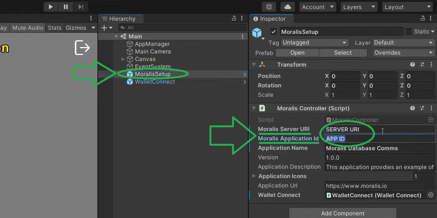This screenshot has height=218, width=437.
Task: Open Transform component menu dots
Action: click(432, 64)
